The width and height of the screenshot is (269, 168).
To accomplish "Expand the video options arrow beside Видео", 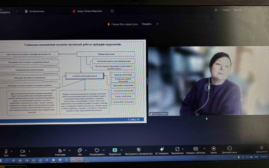I will click(29, 151).
